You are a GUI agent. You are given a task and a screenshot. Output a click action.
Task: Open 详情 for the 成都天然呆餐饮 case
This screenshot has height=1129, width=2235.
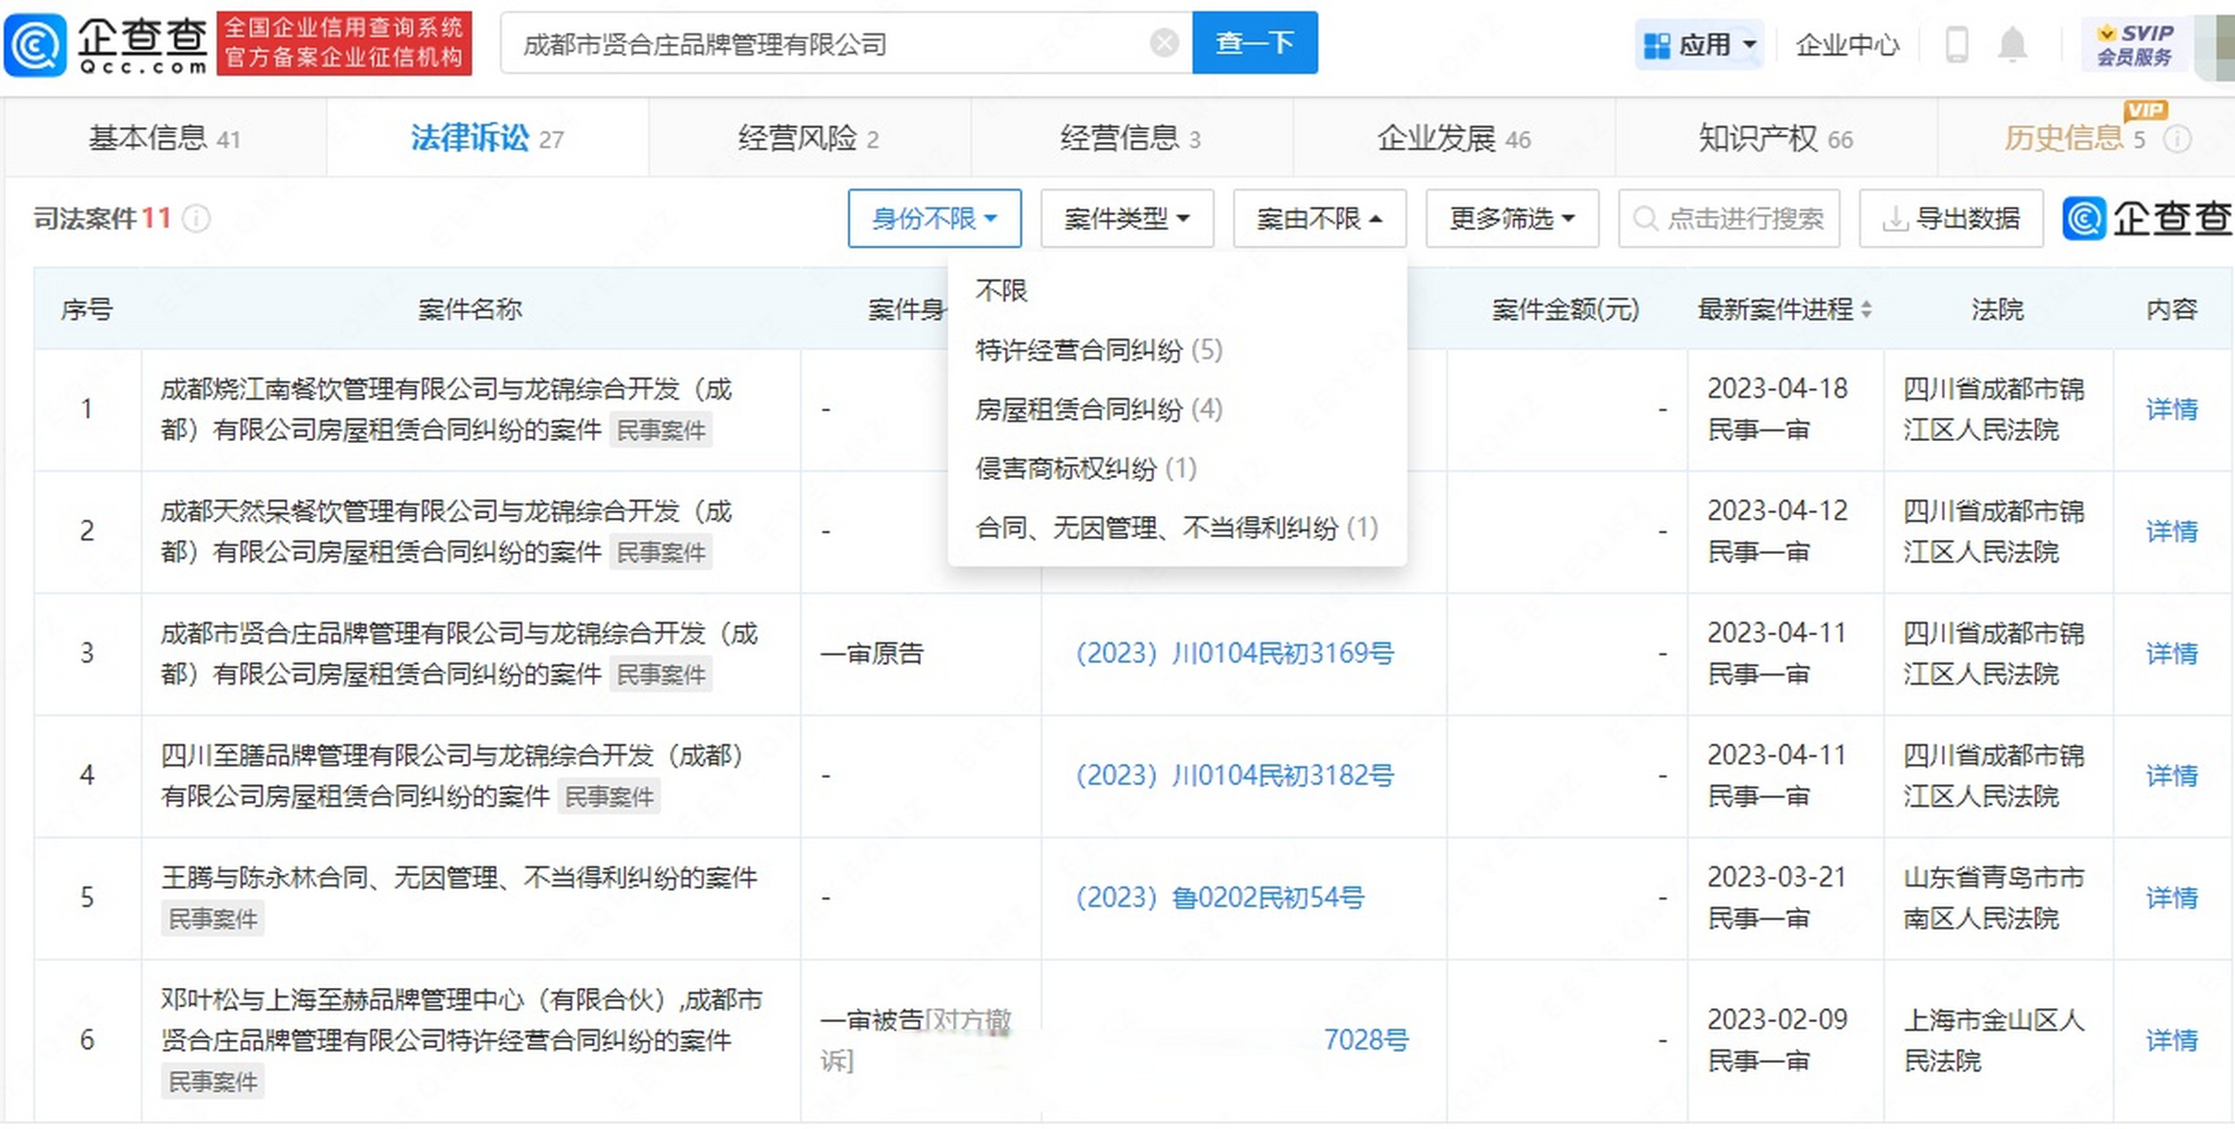click(x=2171, y=531)
